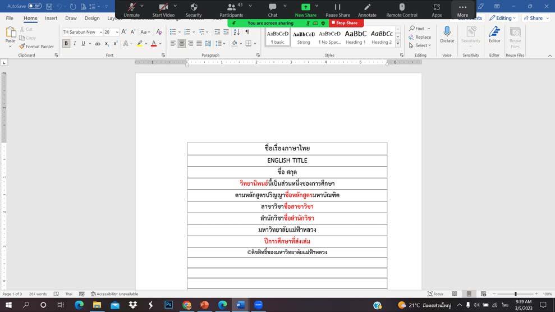
Task: Switch to Insert tab
Action: point(51,18)
